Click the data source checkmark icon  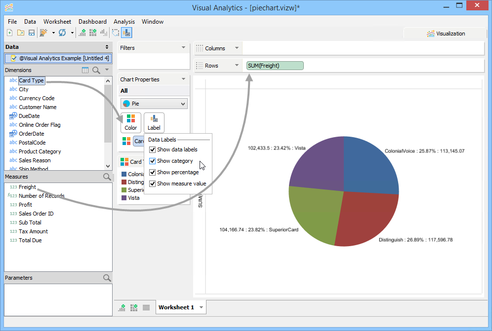click(x=13, y=58)
